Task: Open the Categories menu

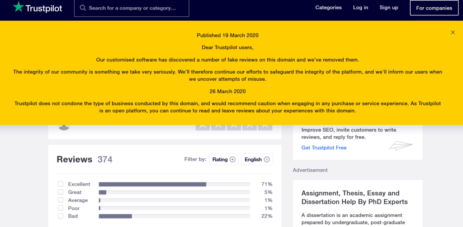Action: [x=328, y=8]
